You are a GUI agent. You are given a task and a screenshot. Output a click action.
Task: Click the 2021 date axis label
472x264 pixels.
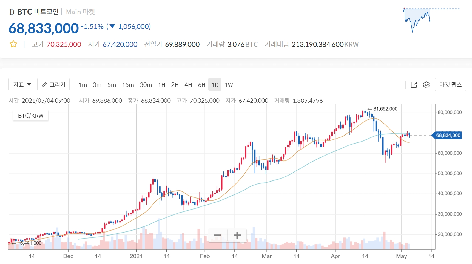click(x=136, y=256)
